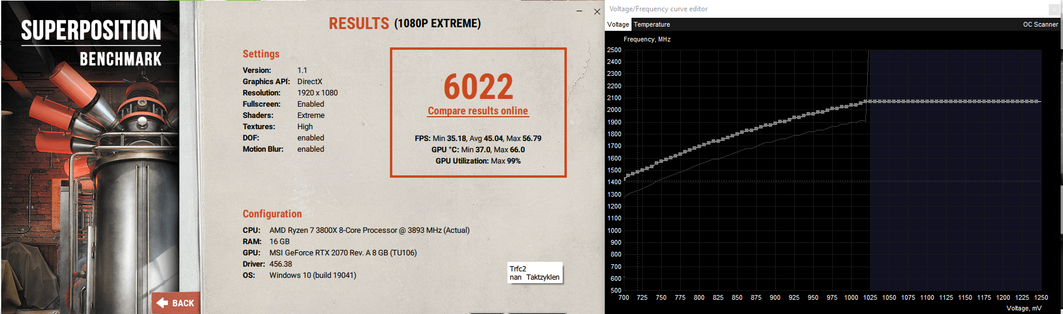Click the Shaders value Extreme
The height and width of the screenshot is (314, 1063).
311,115
